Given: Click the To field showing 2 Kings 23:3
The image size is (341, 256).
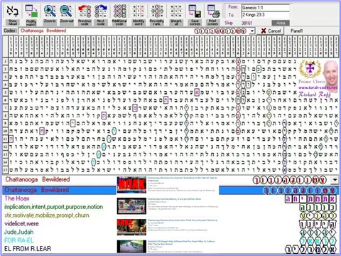Looking at the screenshot, I should pos(265,15).
